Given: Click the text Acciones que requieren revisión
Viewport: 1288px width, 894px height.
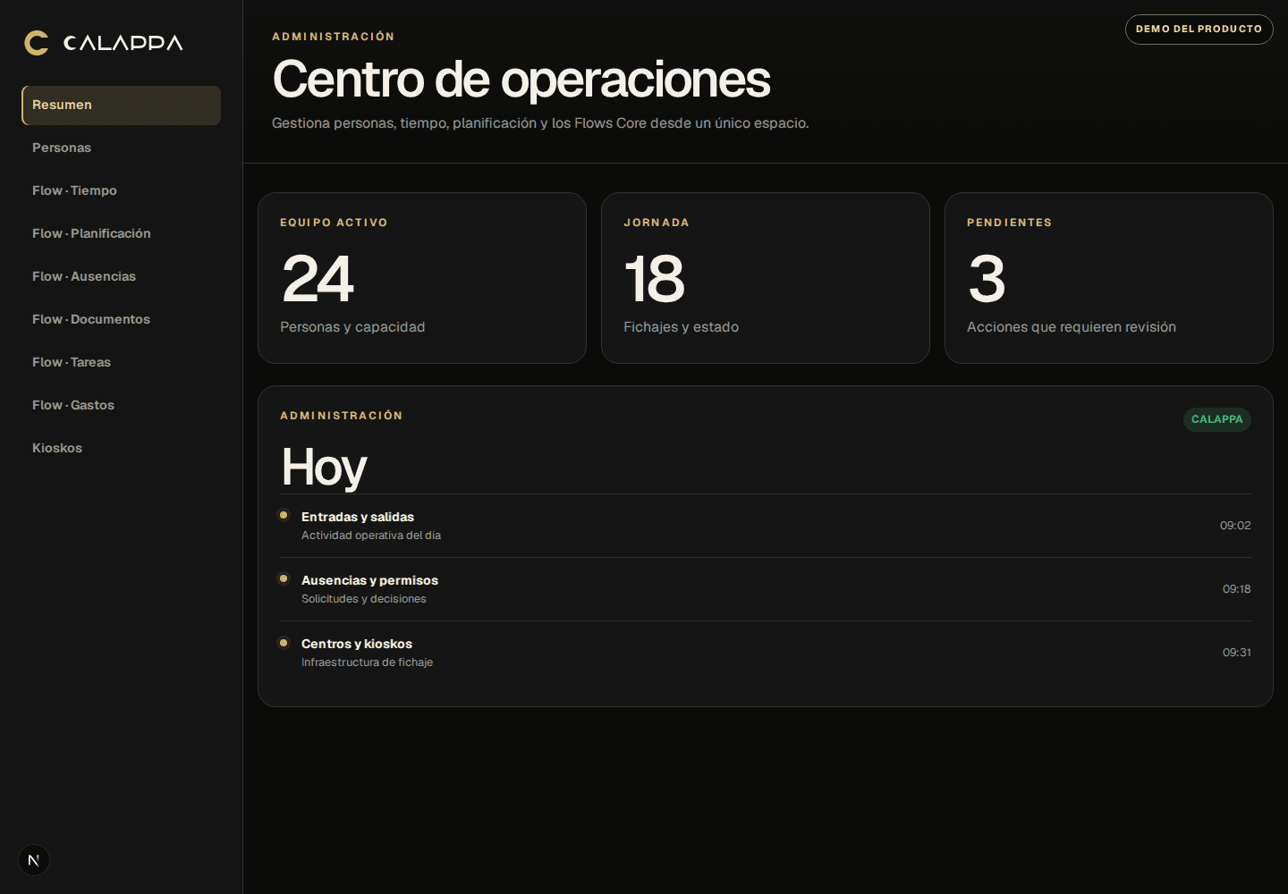Looking at the screenshot, I should point(1072,327).
